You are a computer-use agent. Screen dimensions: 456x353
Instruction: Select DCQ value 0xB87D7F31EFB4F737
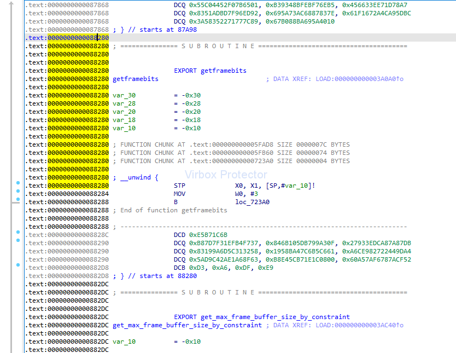(x=223, y=243)
